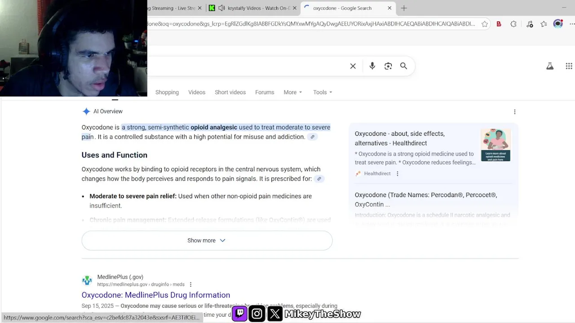This screenshot has height=323, width=575.
Task: Open Healthdirect source options three dots
Action: [398, 174]
